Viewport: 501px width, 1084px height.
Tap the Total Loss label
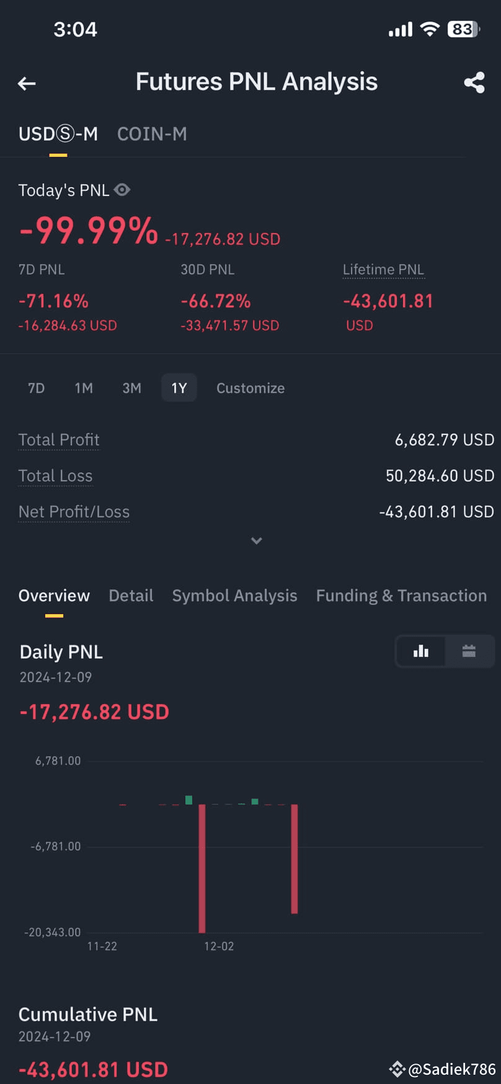(55, 476)
